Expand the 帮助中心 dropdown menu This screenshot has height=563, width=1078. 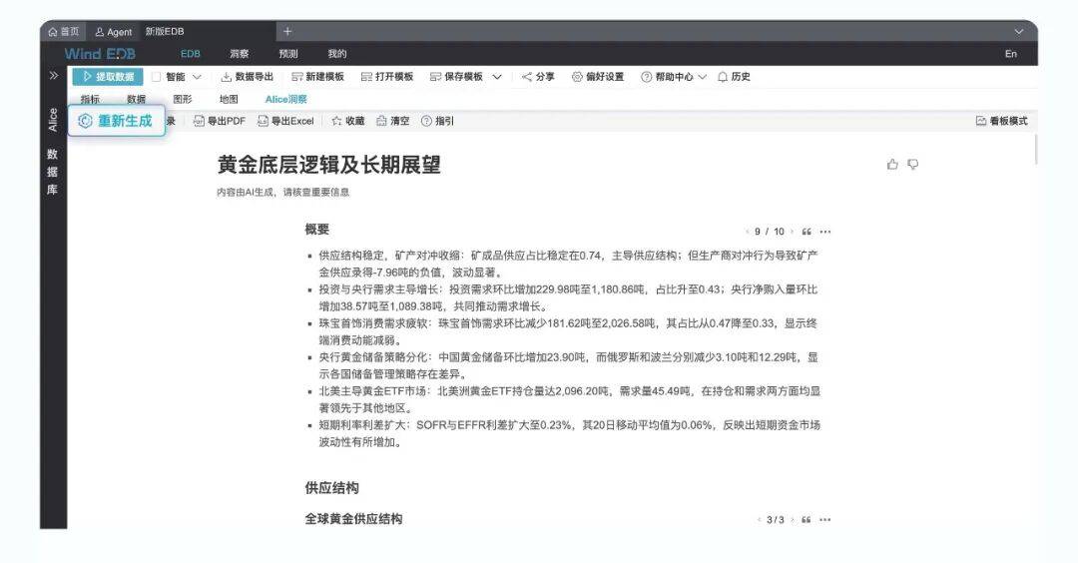click(x=702, y=77)
